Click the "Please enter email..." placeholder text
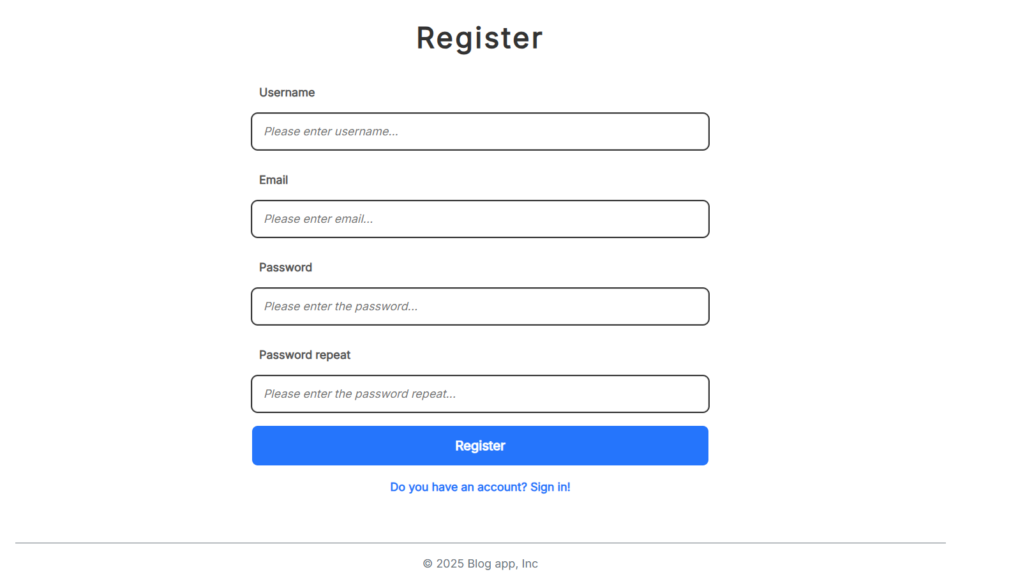 [318, 219]
